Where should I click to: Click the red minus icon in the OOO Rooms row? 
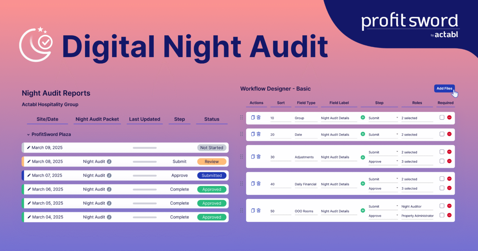pos(449,206)
